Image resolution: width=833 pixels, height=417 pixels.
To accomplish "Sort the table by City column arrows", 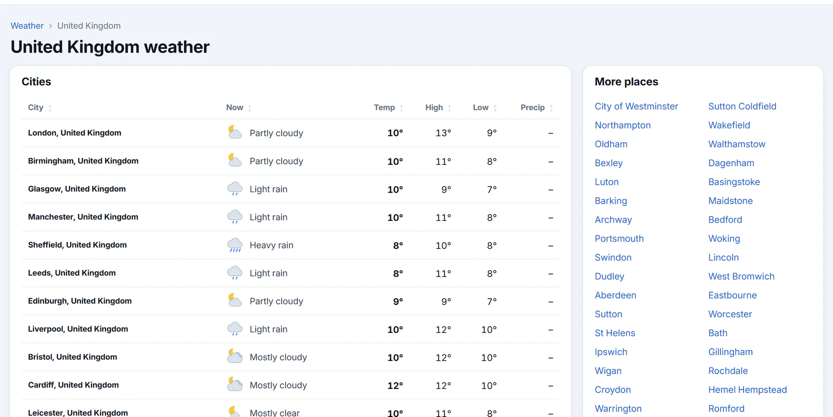I will pyautogui.click(x=50, y=108).
